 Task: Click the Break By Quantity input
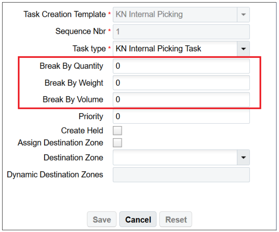(x=181, y=66)
